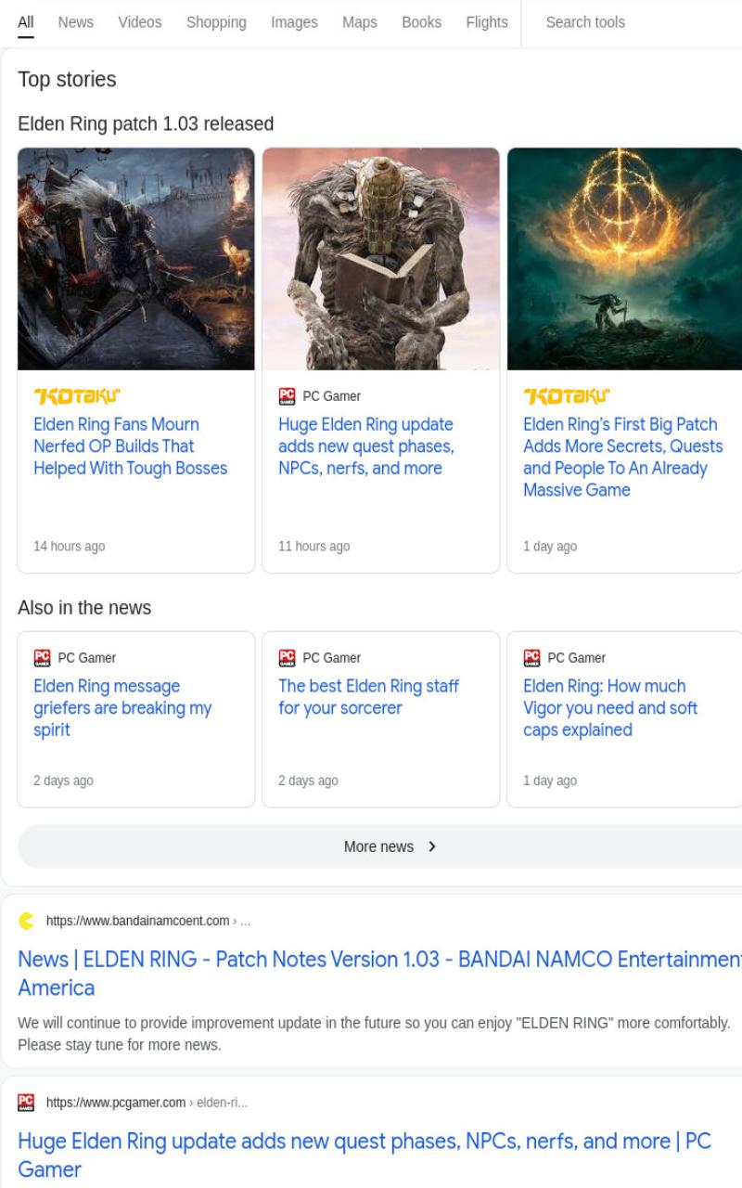Select the Shopping tab
Screen dimensions: 742x1188
pos(216,22)
